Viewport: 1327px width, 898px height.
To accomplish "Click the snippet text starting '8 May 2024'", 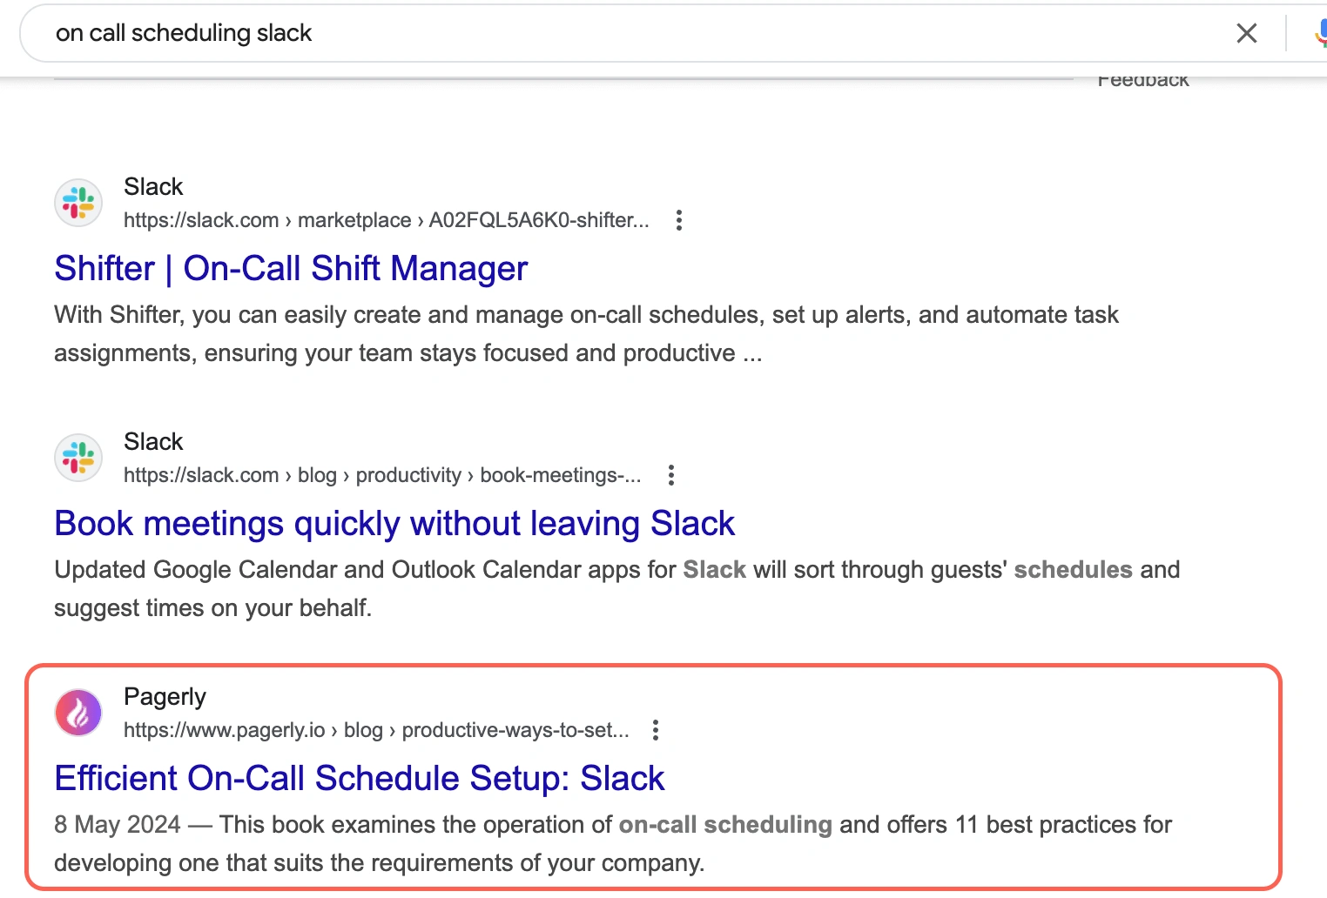I will click(x=613, y=844).
